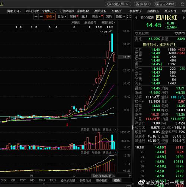The width and height of the screenshot is (186, 187).
Task: Open the L2核心内参 menu item
Action: click(x=32, y=11)
